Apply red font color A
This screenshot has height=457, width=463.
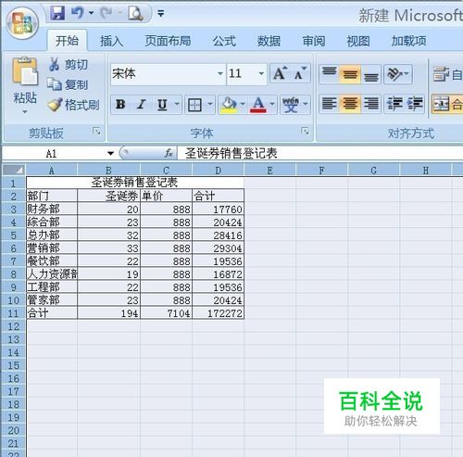tap(258, 105)
